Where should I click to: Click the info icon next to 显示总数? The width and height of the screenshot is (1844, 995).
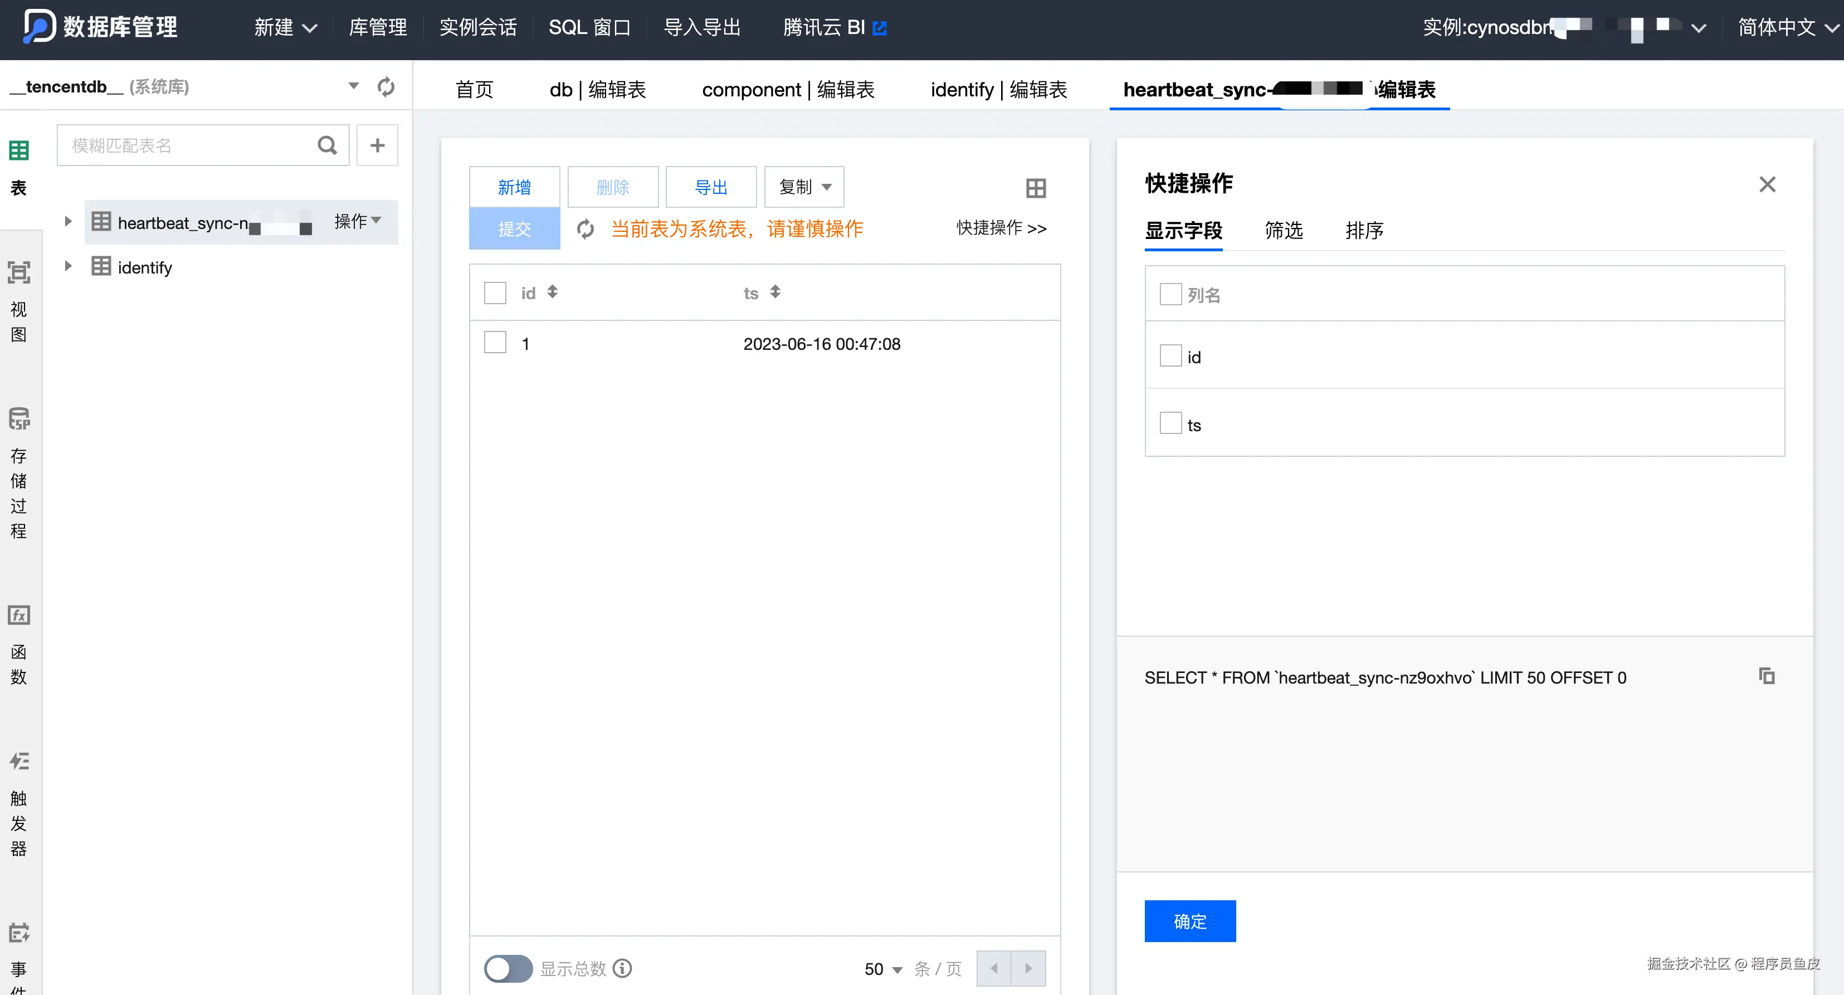(x=622, y=968)
